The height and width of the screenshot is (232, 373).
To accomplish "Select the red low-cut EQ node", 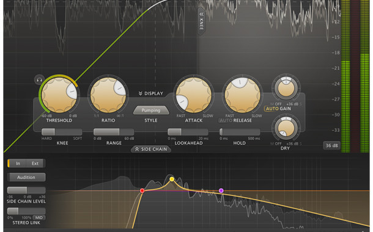I will (x=142, y=190).
